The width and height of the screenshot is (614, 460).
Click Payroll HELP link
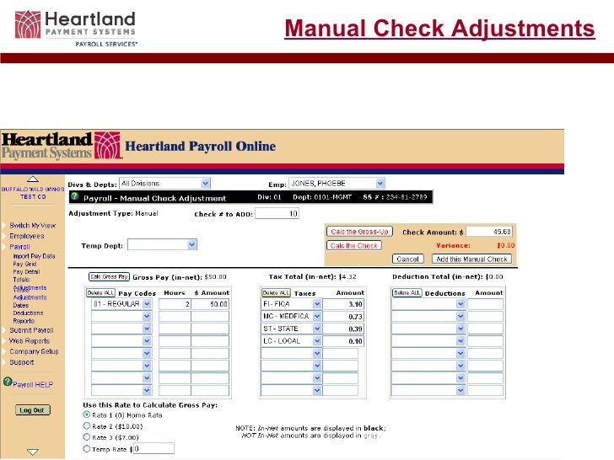tap(33, 384)
